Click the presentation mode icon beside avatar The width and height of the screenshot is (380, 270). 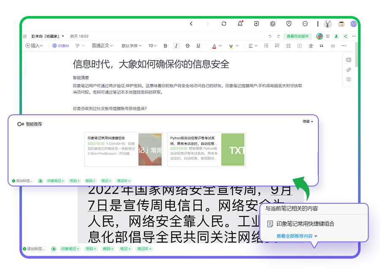click(328, 36)
